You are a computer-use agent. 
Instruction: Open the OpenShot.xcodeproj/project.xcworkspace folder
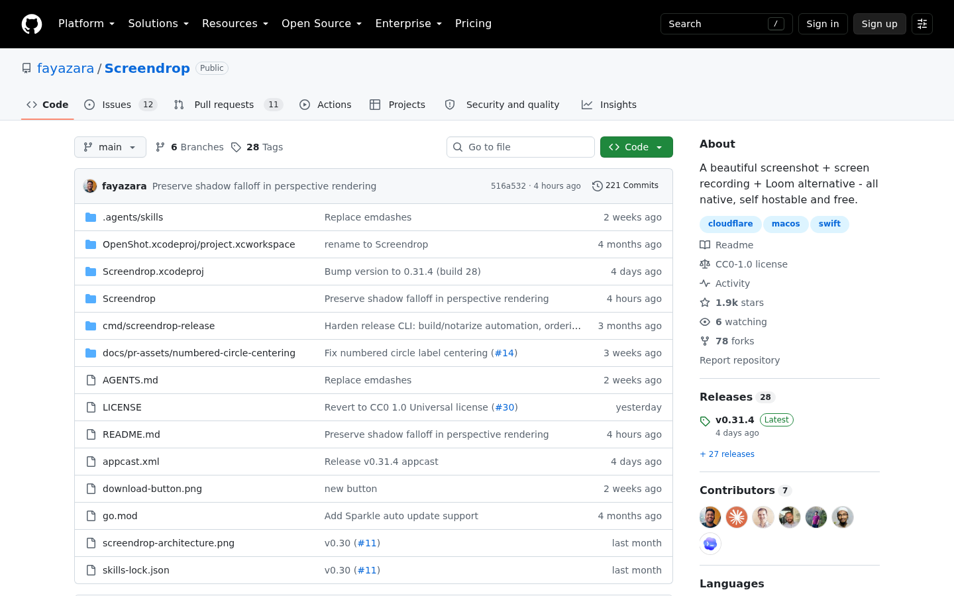199,244
